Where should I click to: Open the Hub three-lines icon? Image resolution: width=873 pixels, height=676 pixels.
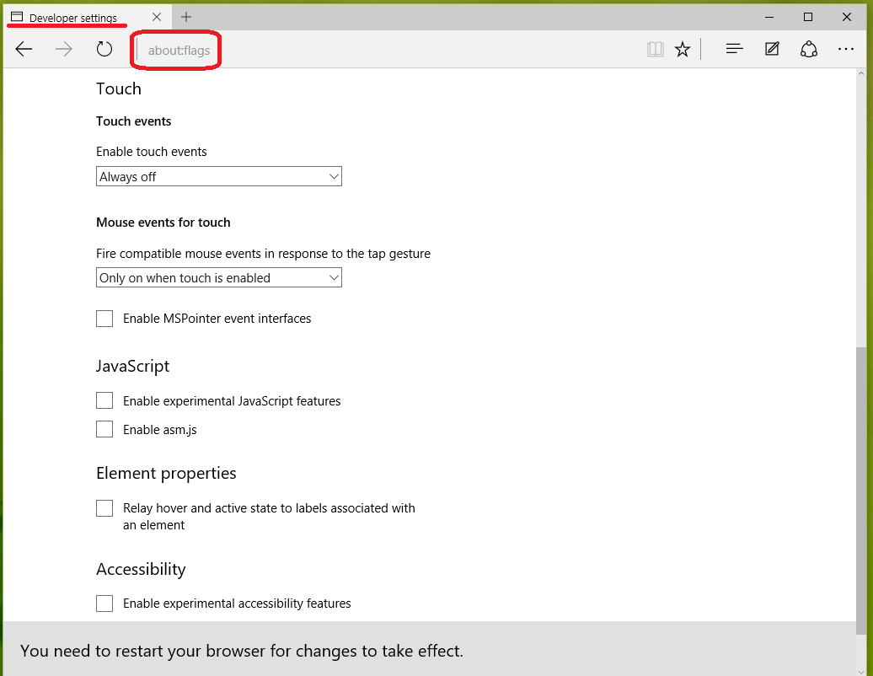point(734,50)
